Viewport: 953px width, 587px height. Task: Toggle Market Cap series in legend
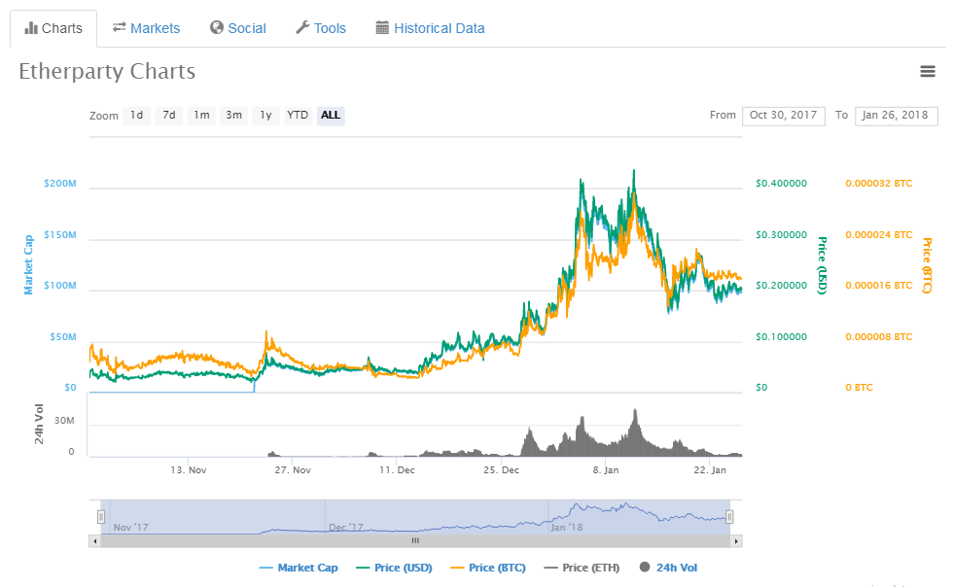point(299,568)
